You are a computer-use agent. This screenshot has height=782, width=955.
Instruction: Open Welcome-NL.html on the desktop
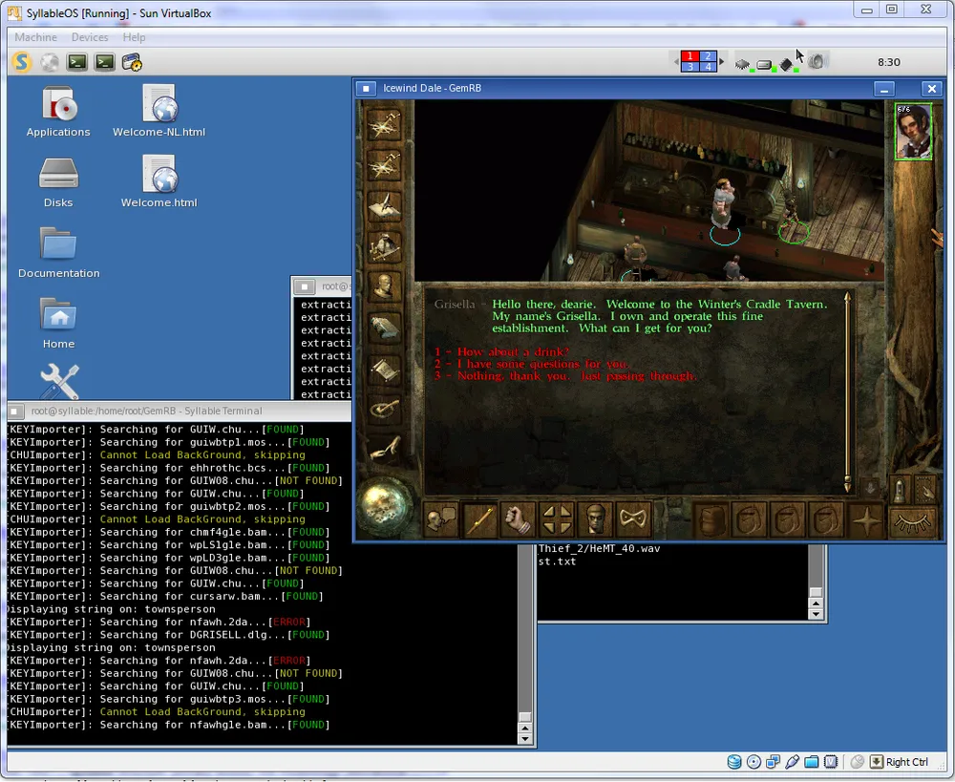click(159, 111)
